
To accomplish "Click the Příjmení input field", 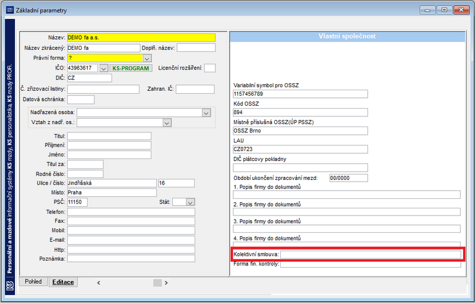I will coord(109,145).
